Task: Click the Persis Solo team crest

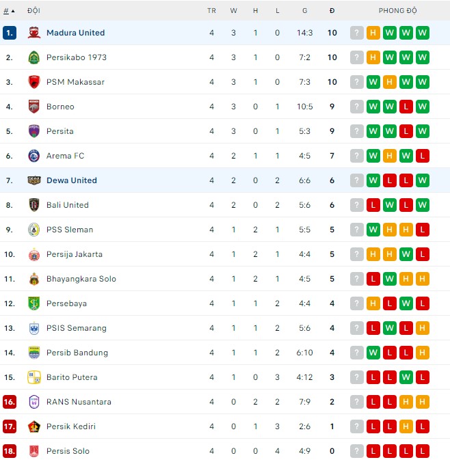Action: coord(34,451)
